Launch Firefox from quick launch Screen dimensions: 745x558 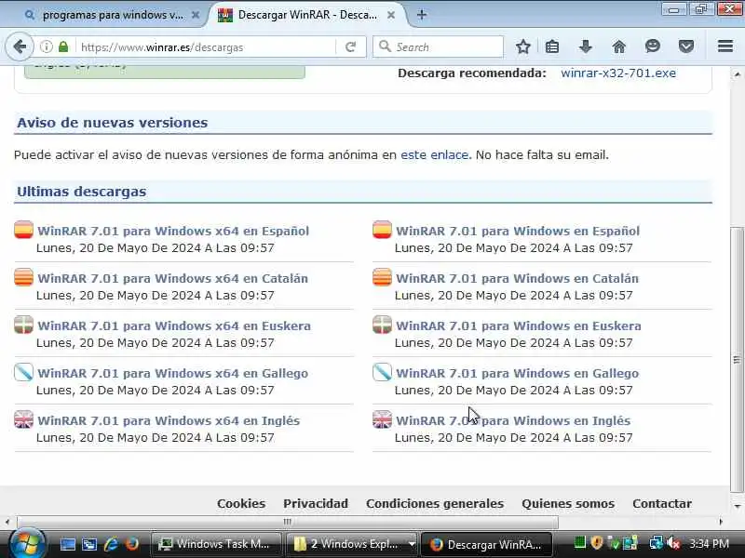click(132, 544)
